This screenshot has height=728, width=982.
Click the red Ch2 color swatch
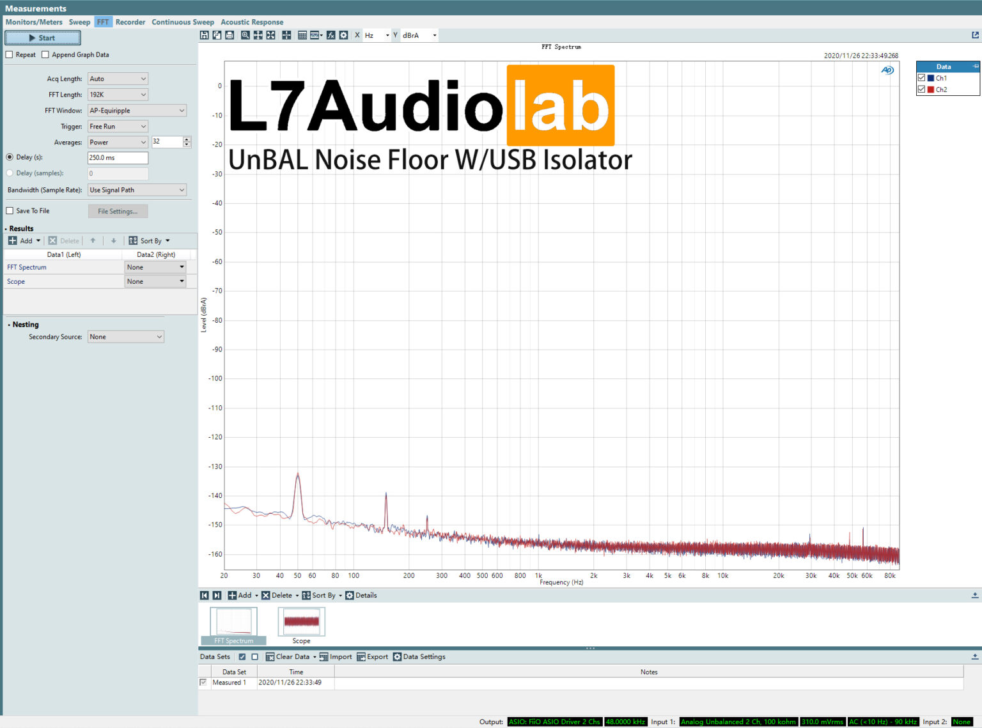[x=931, y=89]
